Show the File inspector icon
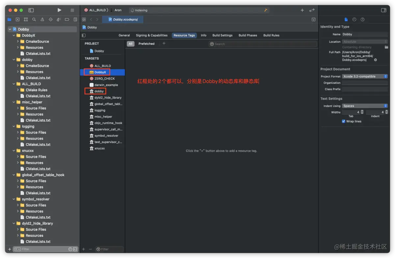395x258 pixels. coord(346,19)
